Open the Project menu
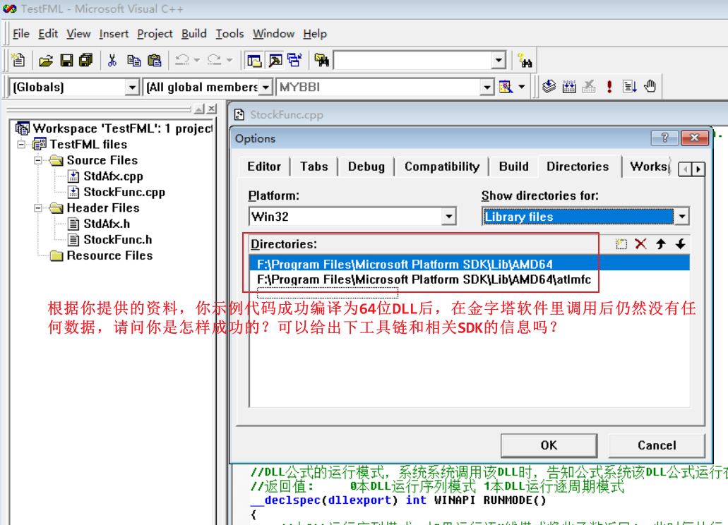728x525 pixels. 155,34
